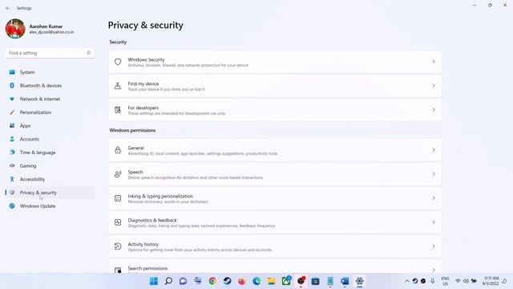513x289 pixels.
Task: Expand the Diagnostics & feedback row chevron
Action: coord(434,222)
